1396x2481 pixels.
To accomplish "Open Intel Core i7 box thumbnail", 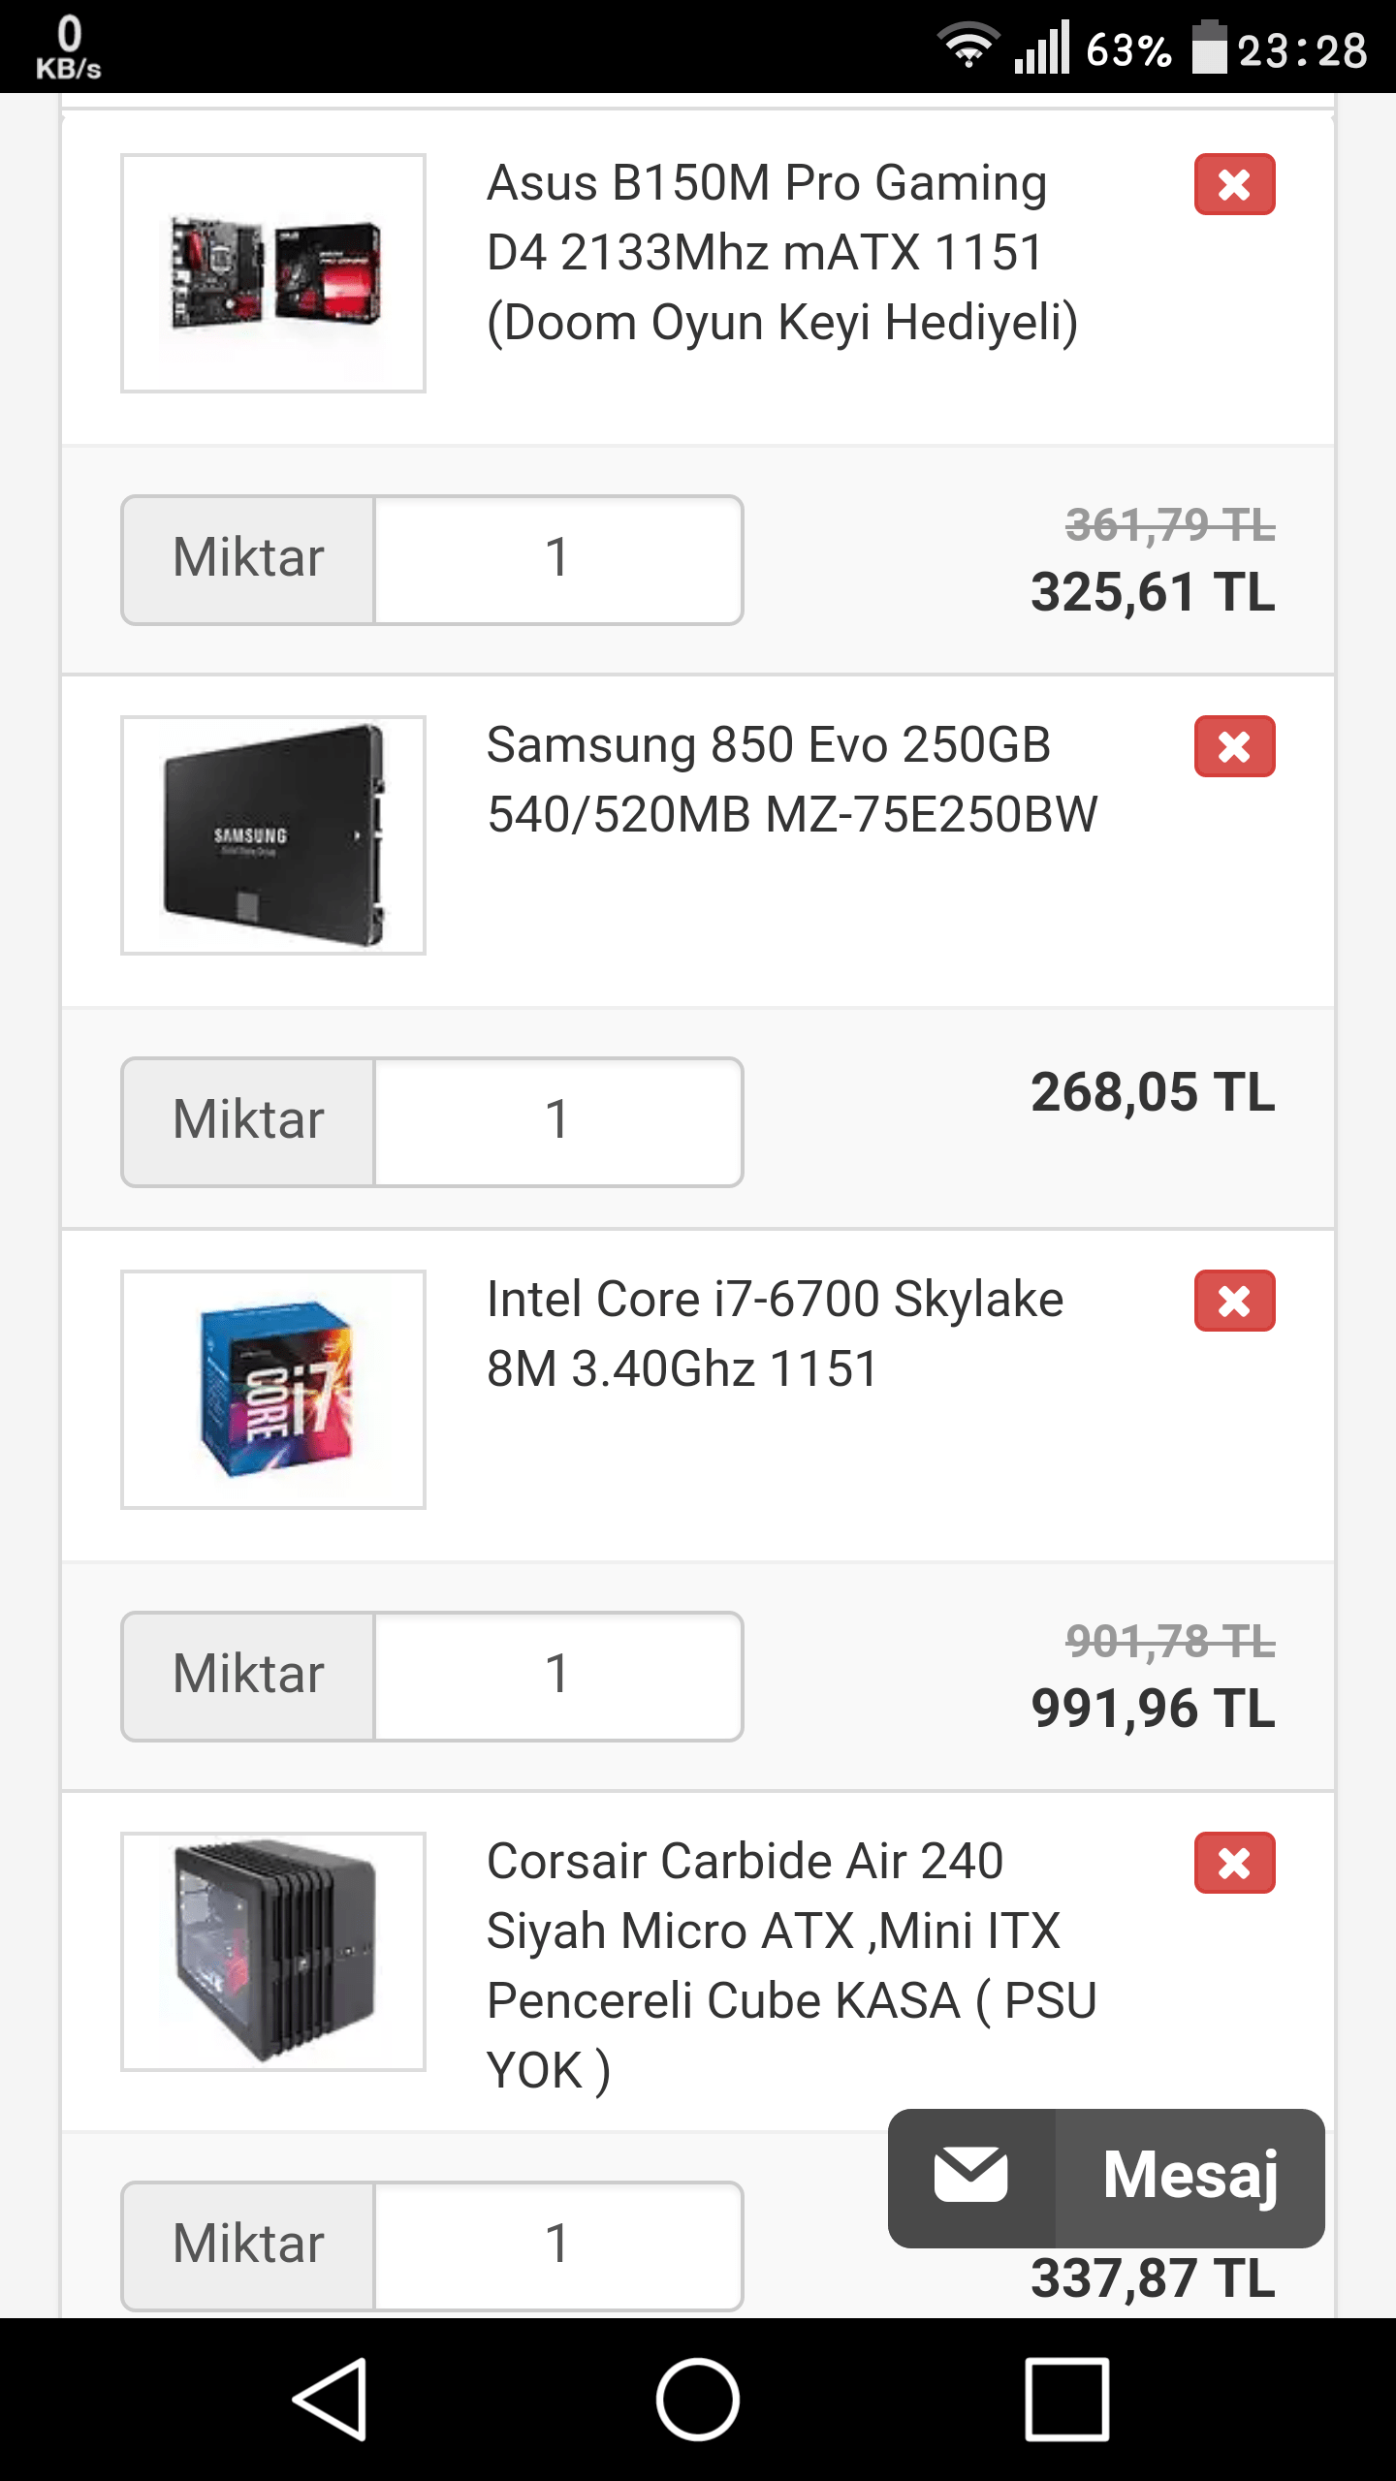I will [273, 1390].
